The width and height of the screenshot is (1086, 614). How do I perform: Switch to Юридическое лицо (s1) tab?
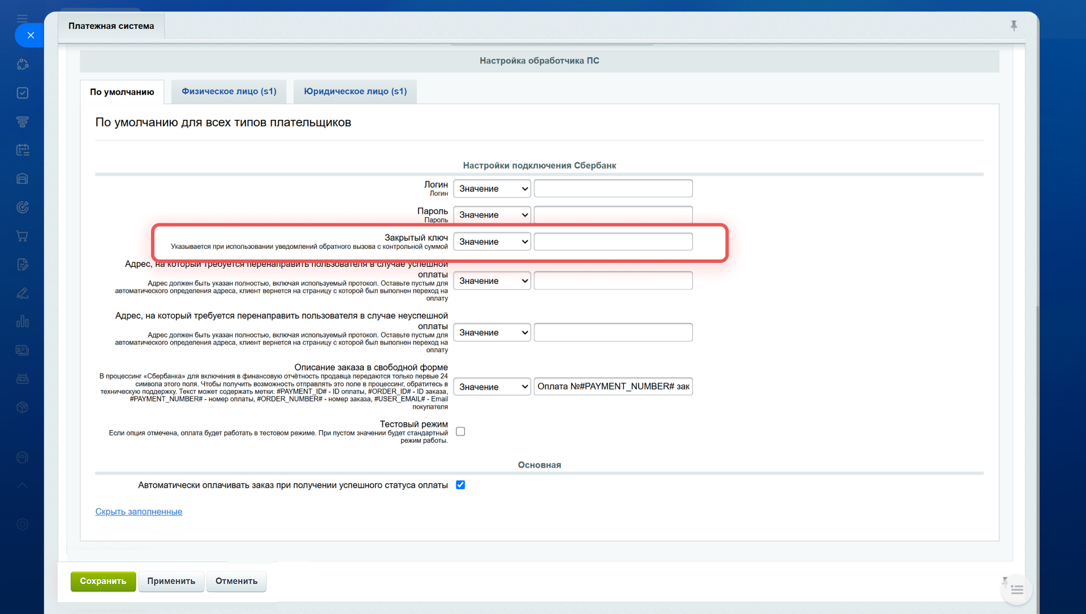[355, 91]
